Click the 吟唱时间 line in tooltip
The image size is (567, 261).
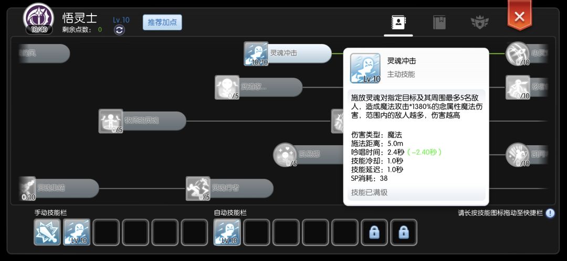pos(397,152)
